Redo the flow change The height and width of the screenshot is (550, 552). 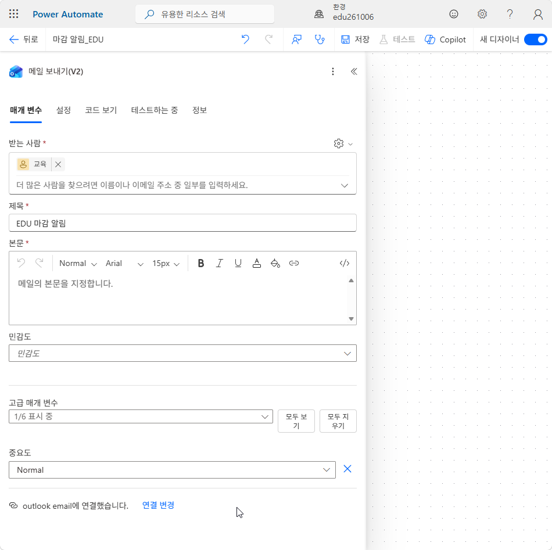click(x=268, y=39)
